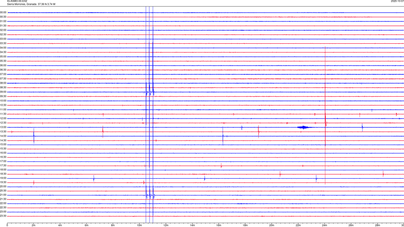Click the 10m mark on the time axis
Image resolution: width=404 pixels, height=227 pixels.
(139, 225)
